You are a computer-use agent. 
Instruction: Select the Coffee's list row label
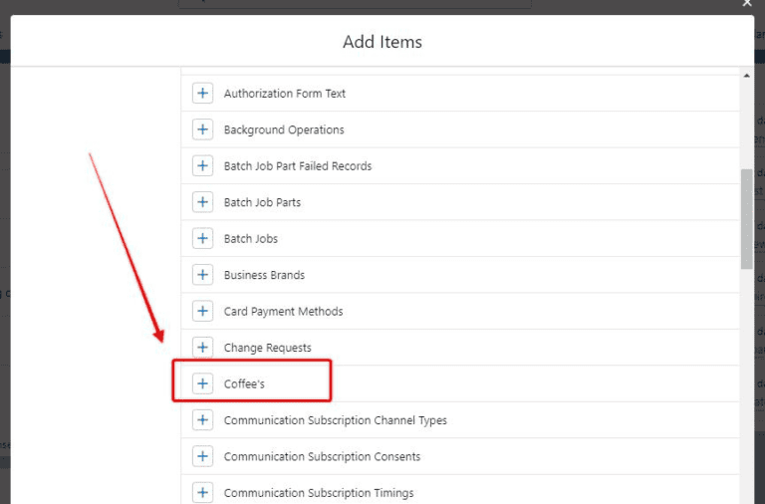click(244, 384)
